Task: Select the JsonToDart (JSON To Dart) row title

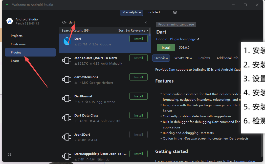Action: click(96, 58)
